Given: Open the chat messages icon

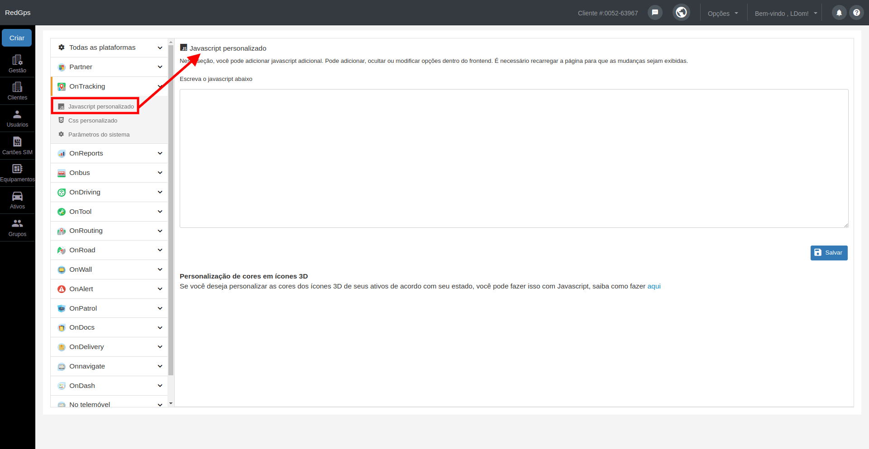Looking at the screenshot, I should pyautogui.click(x=655, y=13).
